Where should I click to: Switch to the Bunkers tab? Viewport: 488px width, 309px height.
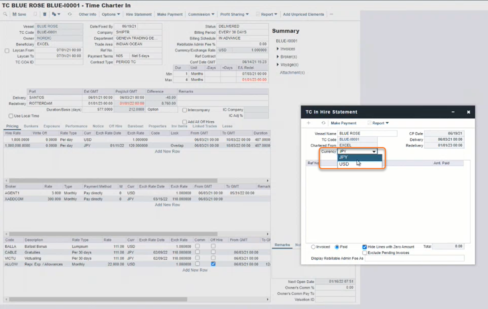(x=31, y=126)
